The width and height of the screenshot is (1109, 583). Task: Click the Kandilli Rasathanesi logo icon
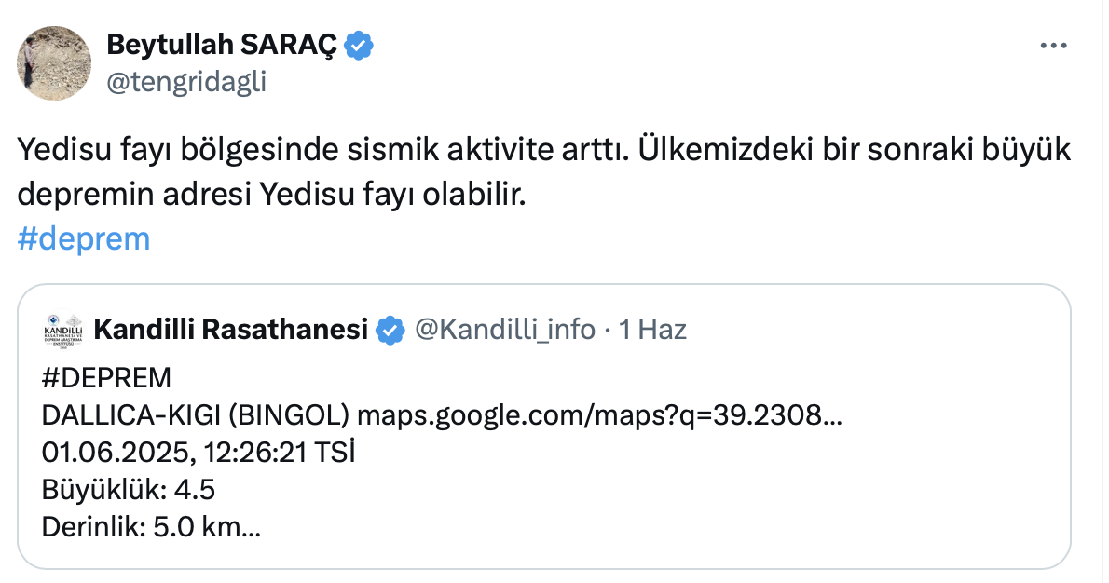coord(63,330)
